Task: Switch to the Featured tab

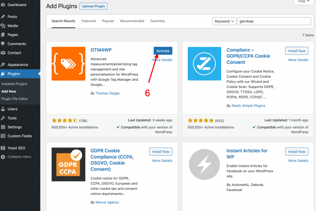Action: 89,21
